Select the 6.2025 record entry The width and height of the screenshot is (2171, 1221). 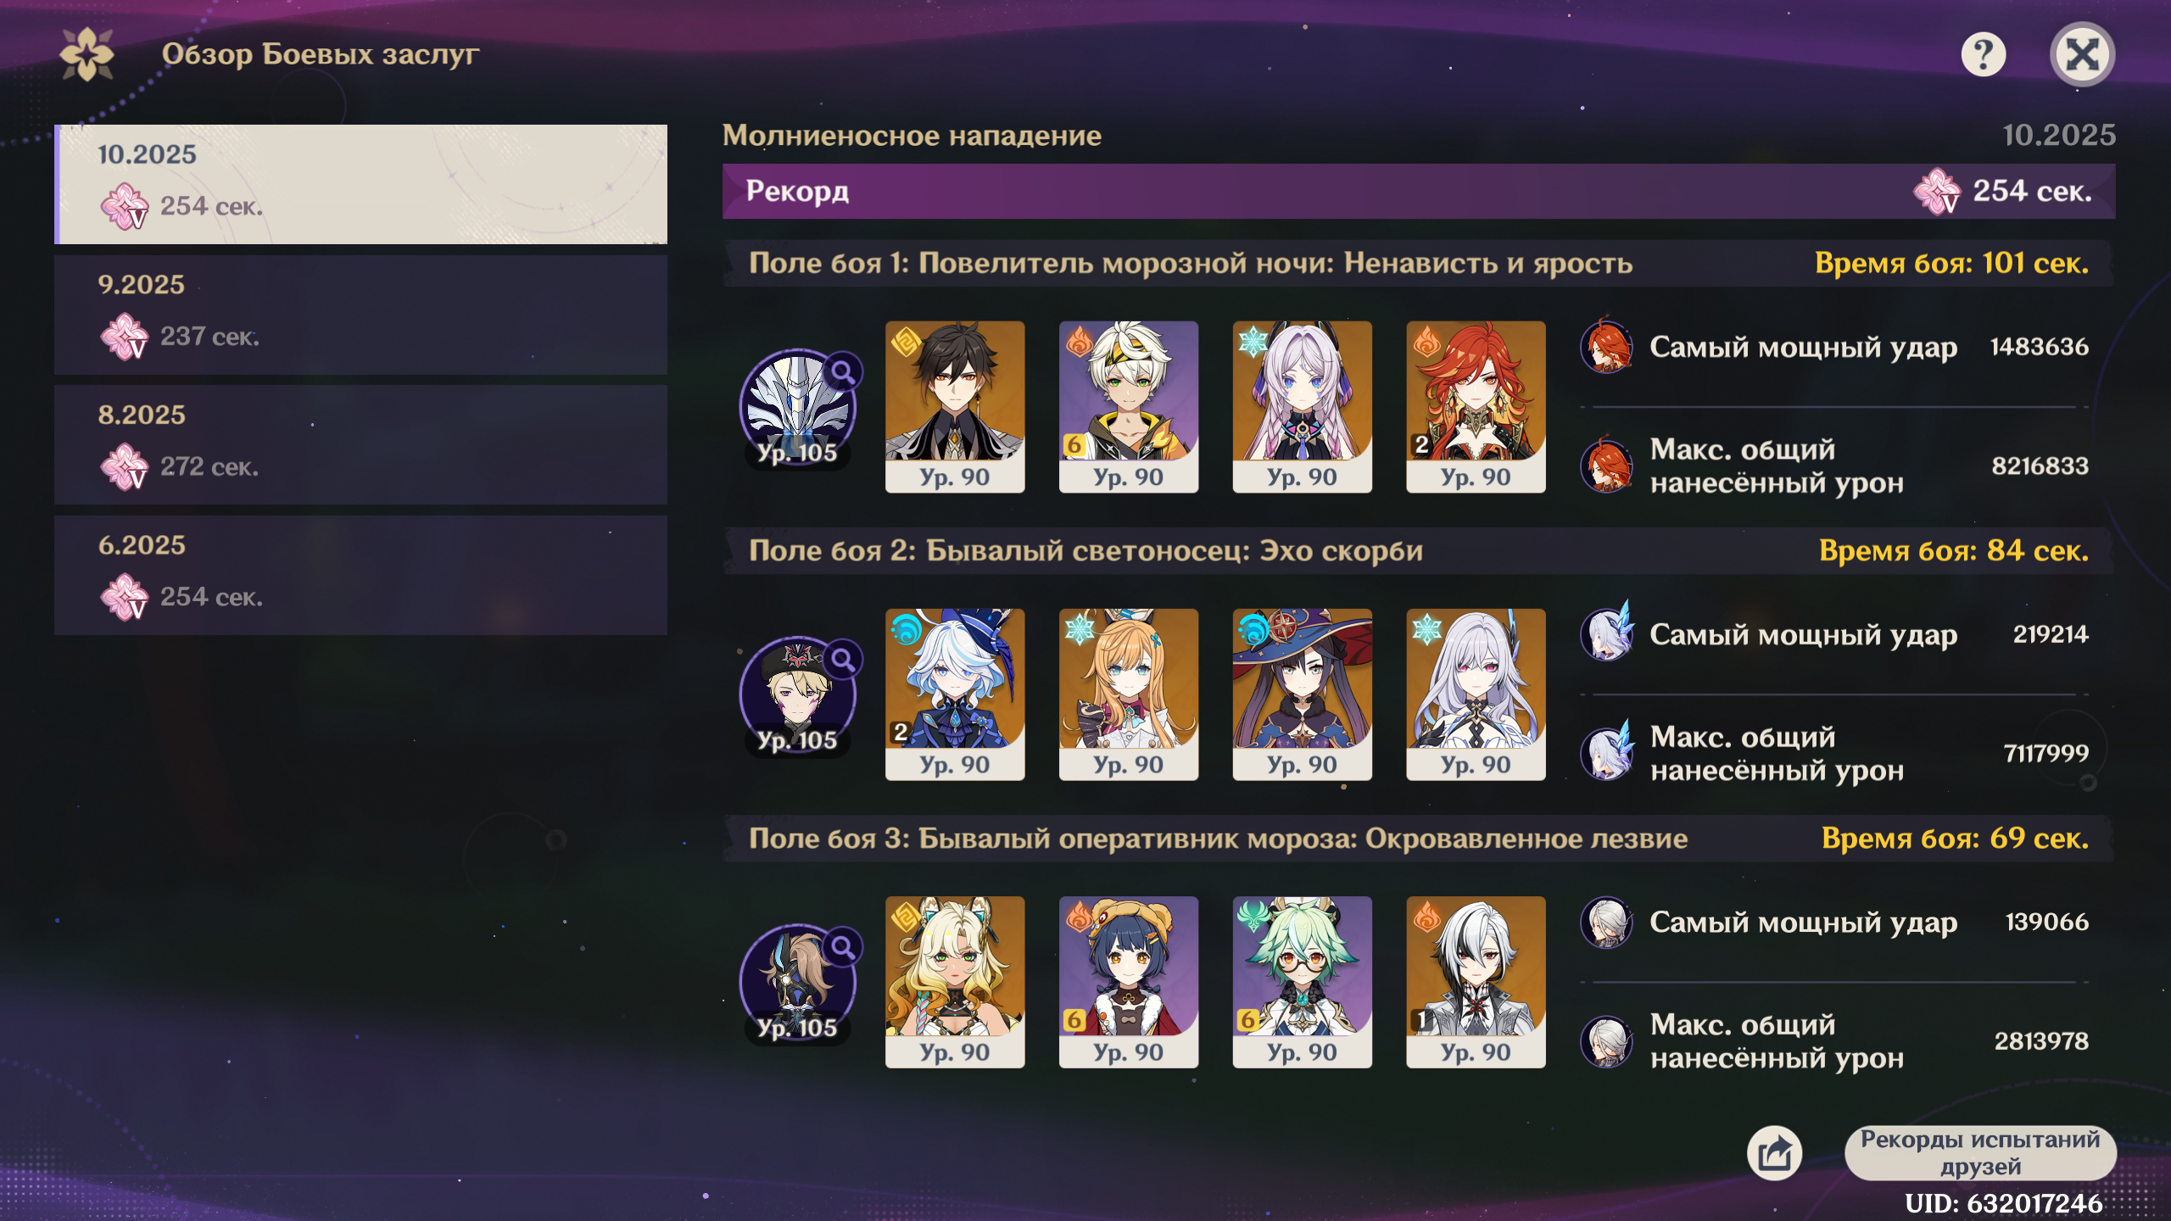pos(360,575)
